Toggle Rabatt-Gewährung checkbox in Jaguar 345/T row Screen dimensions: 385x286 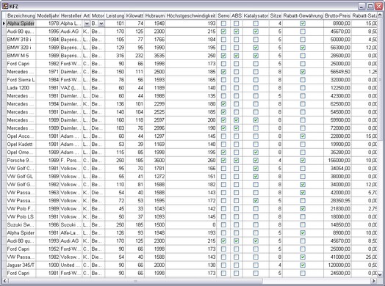303,265
